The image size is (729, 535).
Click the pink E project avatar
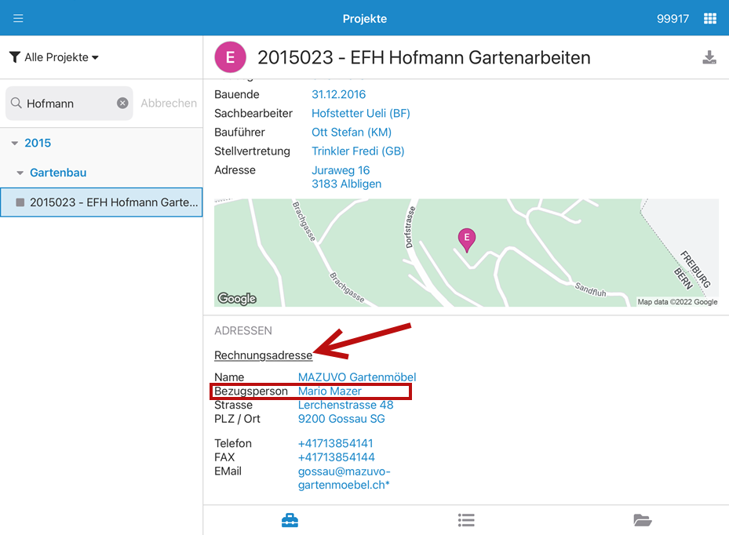click(230, 57)
